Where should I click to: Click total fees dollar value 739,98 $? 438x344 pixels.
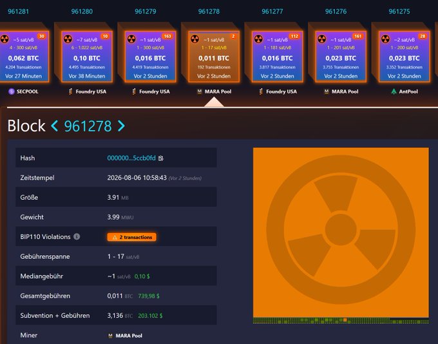pyautogui.click(x=149, y=296)
